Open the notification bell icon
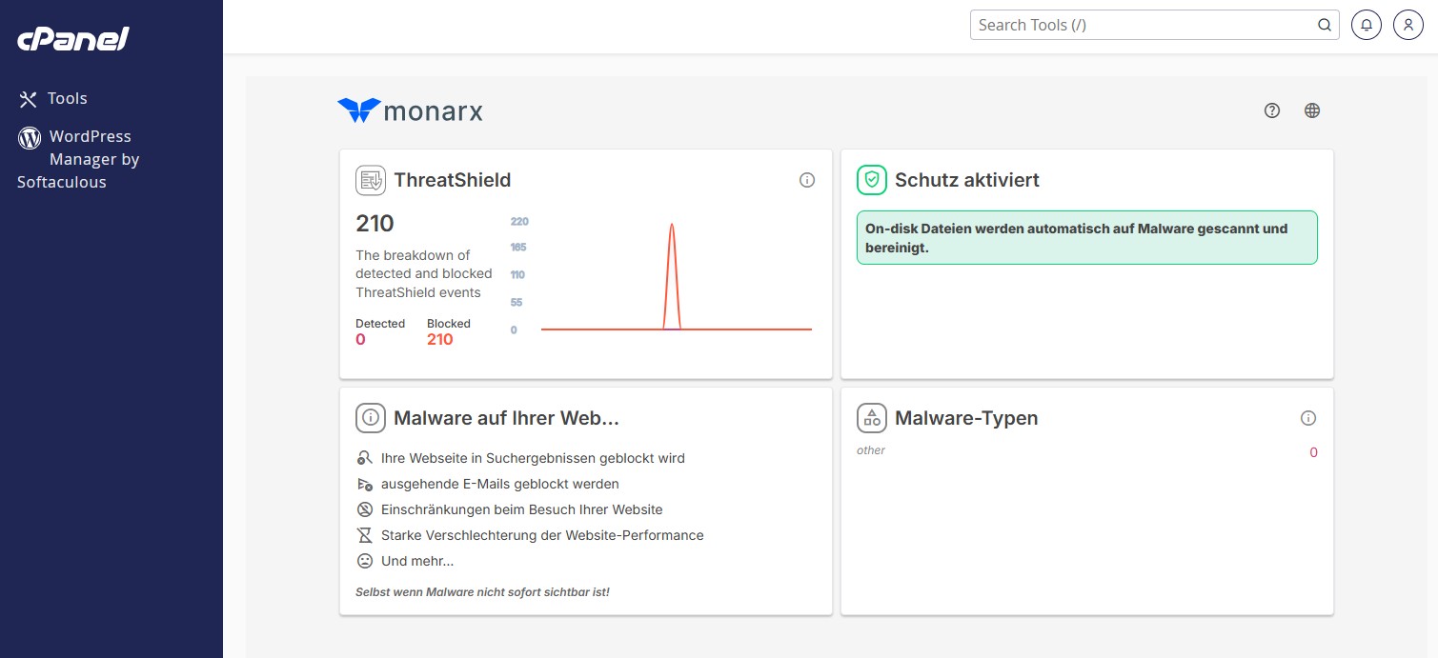Image resolution: width=1438 pixels, height=658 pixels. click(1366, 25)
